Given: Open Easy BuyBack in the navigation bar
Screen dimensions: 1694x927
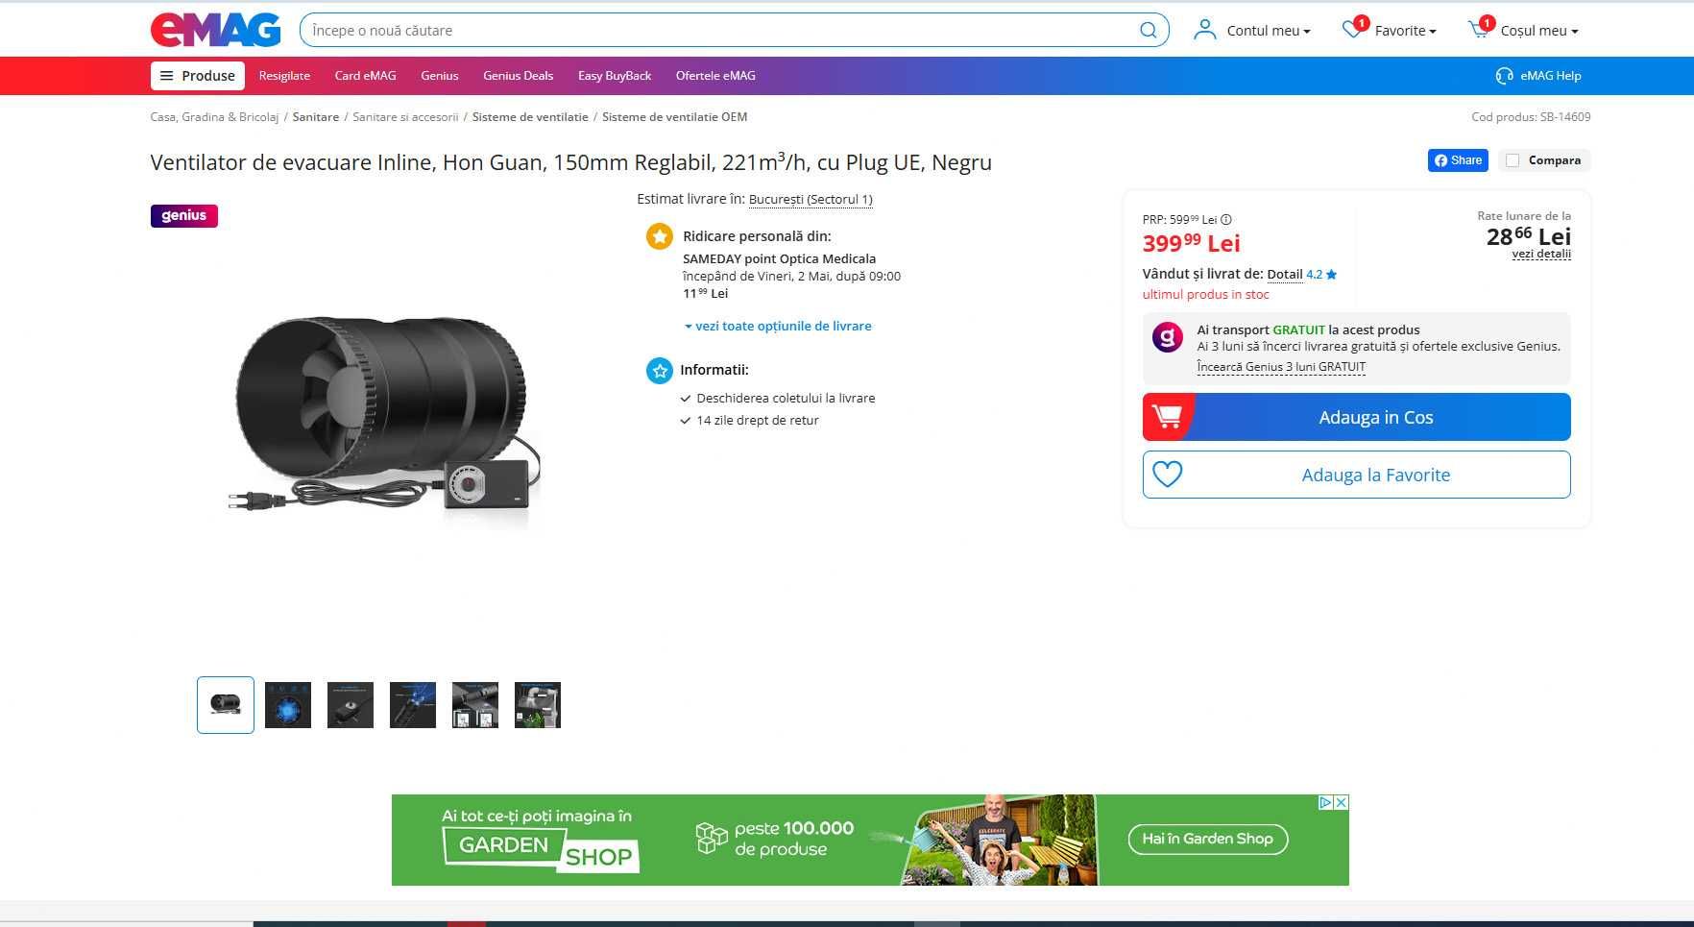Looking at the screenshot, I should (x=615, y=76).
